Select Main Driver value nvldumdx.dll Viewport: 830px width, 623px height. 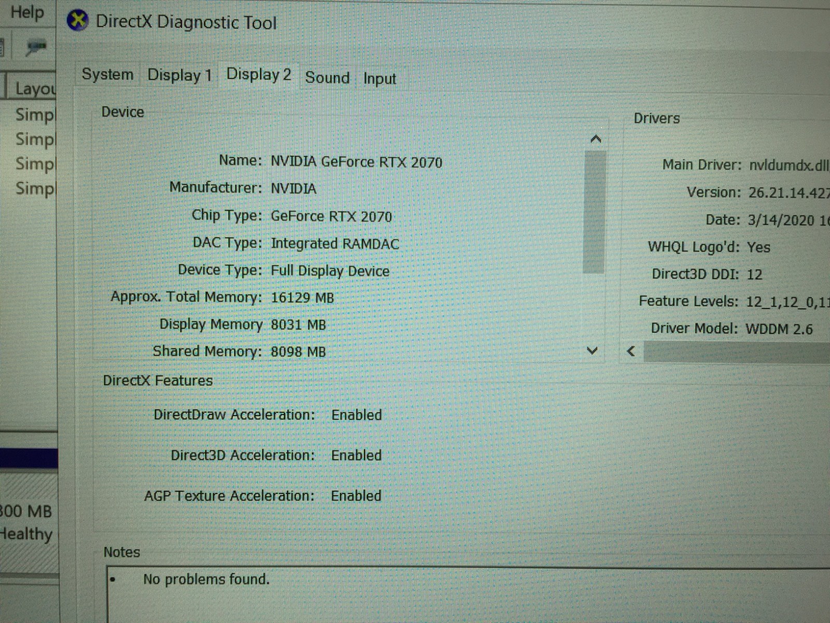coord(789,166)
